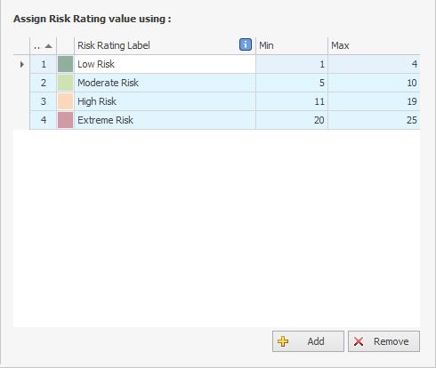Screen dimensions: 436x368
Task: Edit the Min value 11 for High Risk
Action: tap(292, 101)
